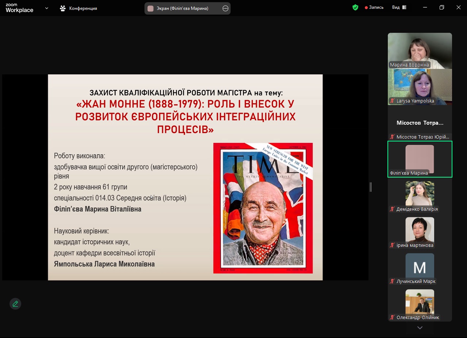The width and height of the screenshot is (467, 338).
Task: Click the annotation pencil icon
Action: [x=15, y=304]
